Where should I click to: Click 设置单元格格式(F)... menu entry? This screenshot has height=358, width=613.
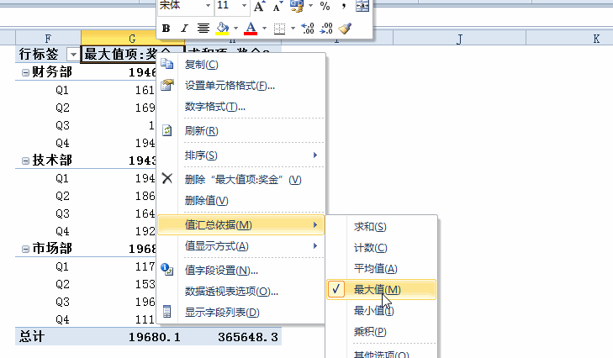coord(230,86)
